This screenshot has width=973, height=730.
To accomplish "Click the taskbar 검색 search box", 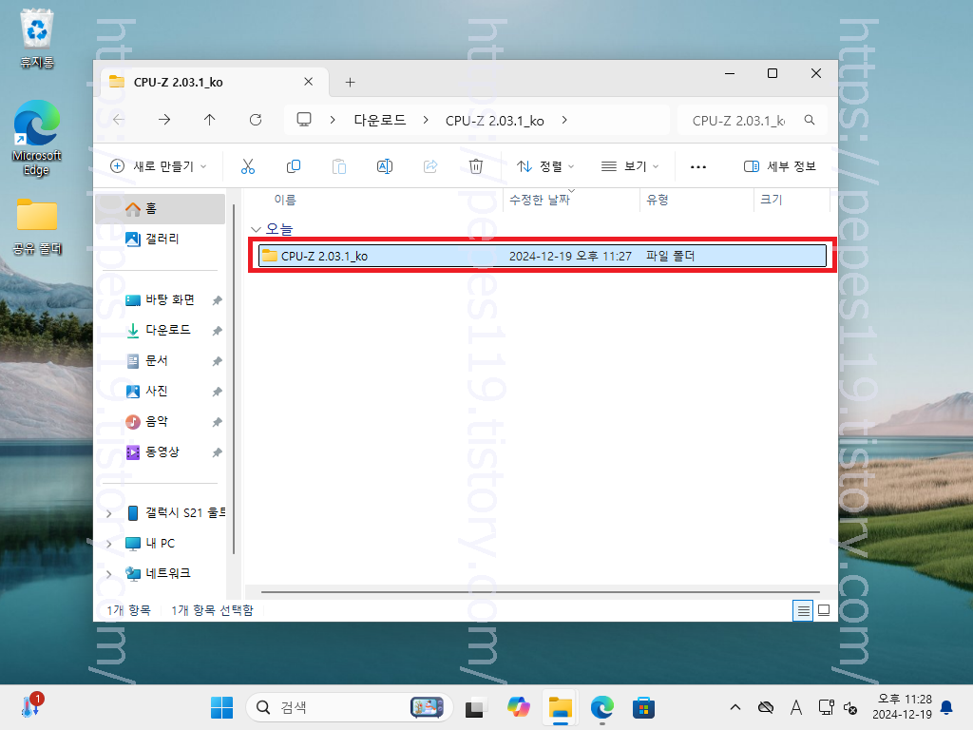I will (x=350, y=707).
